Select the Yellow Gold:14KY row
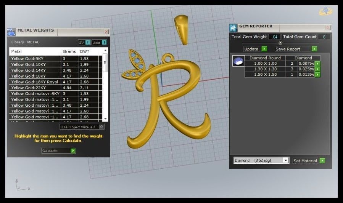Screen dimensions: 343x203 point(56,70)
